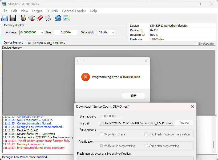Click the File path field

136,123
